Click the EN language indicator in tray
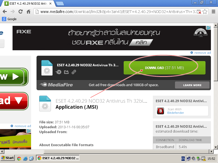This screenshot has width=218, height=163. (x=183, y=159)
